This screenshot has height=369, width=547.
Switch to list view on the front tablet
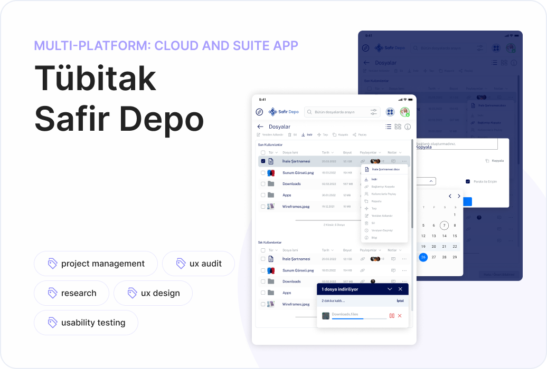click(x=388, y=127)
